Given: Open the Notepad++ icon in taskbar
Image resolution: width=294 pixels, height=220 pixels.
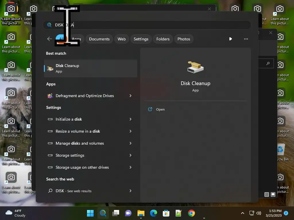Looking at the screenshot, I should click(x=179, y=213).
